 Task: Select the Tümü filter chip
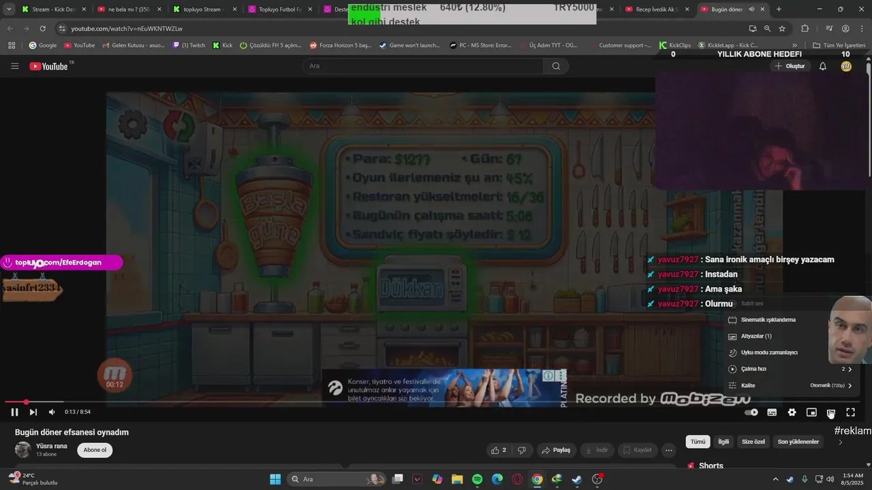[698, 442]
